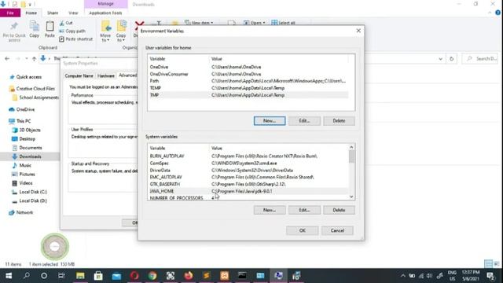Open Quick access in navigation pane
Screen dimensions: 503x283
[x=28, y=77]
